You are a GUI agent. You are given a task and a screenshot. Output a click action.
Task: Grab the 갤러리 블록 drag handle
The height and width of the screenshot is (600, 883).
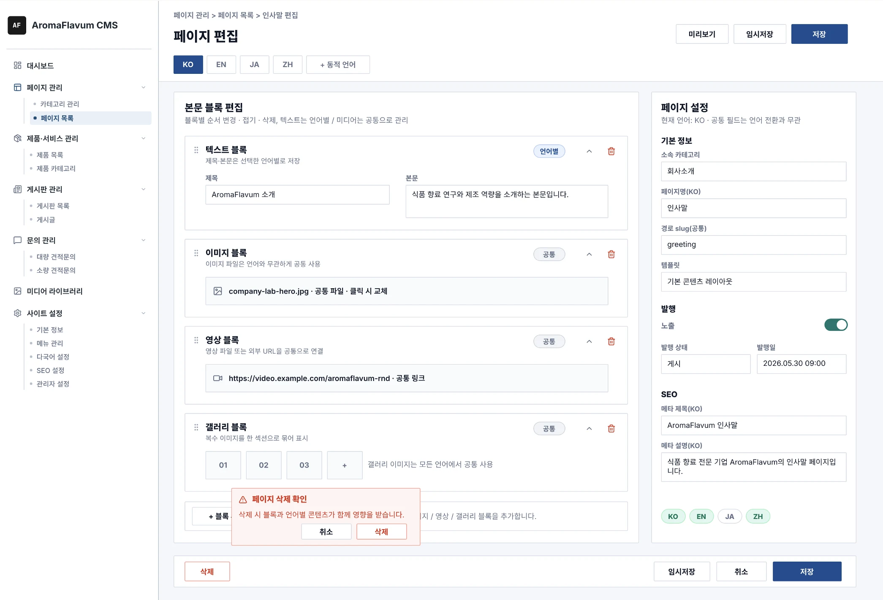click(196, 427)
